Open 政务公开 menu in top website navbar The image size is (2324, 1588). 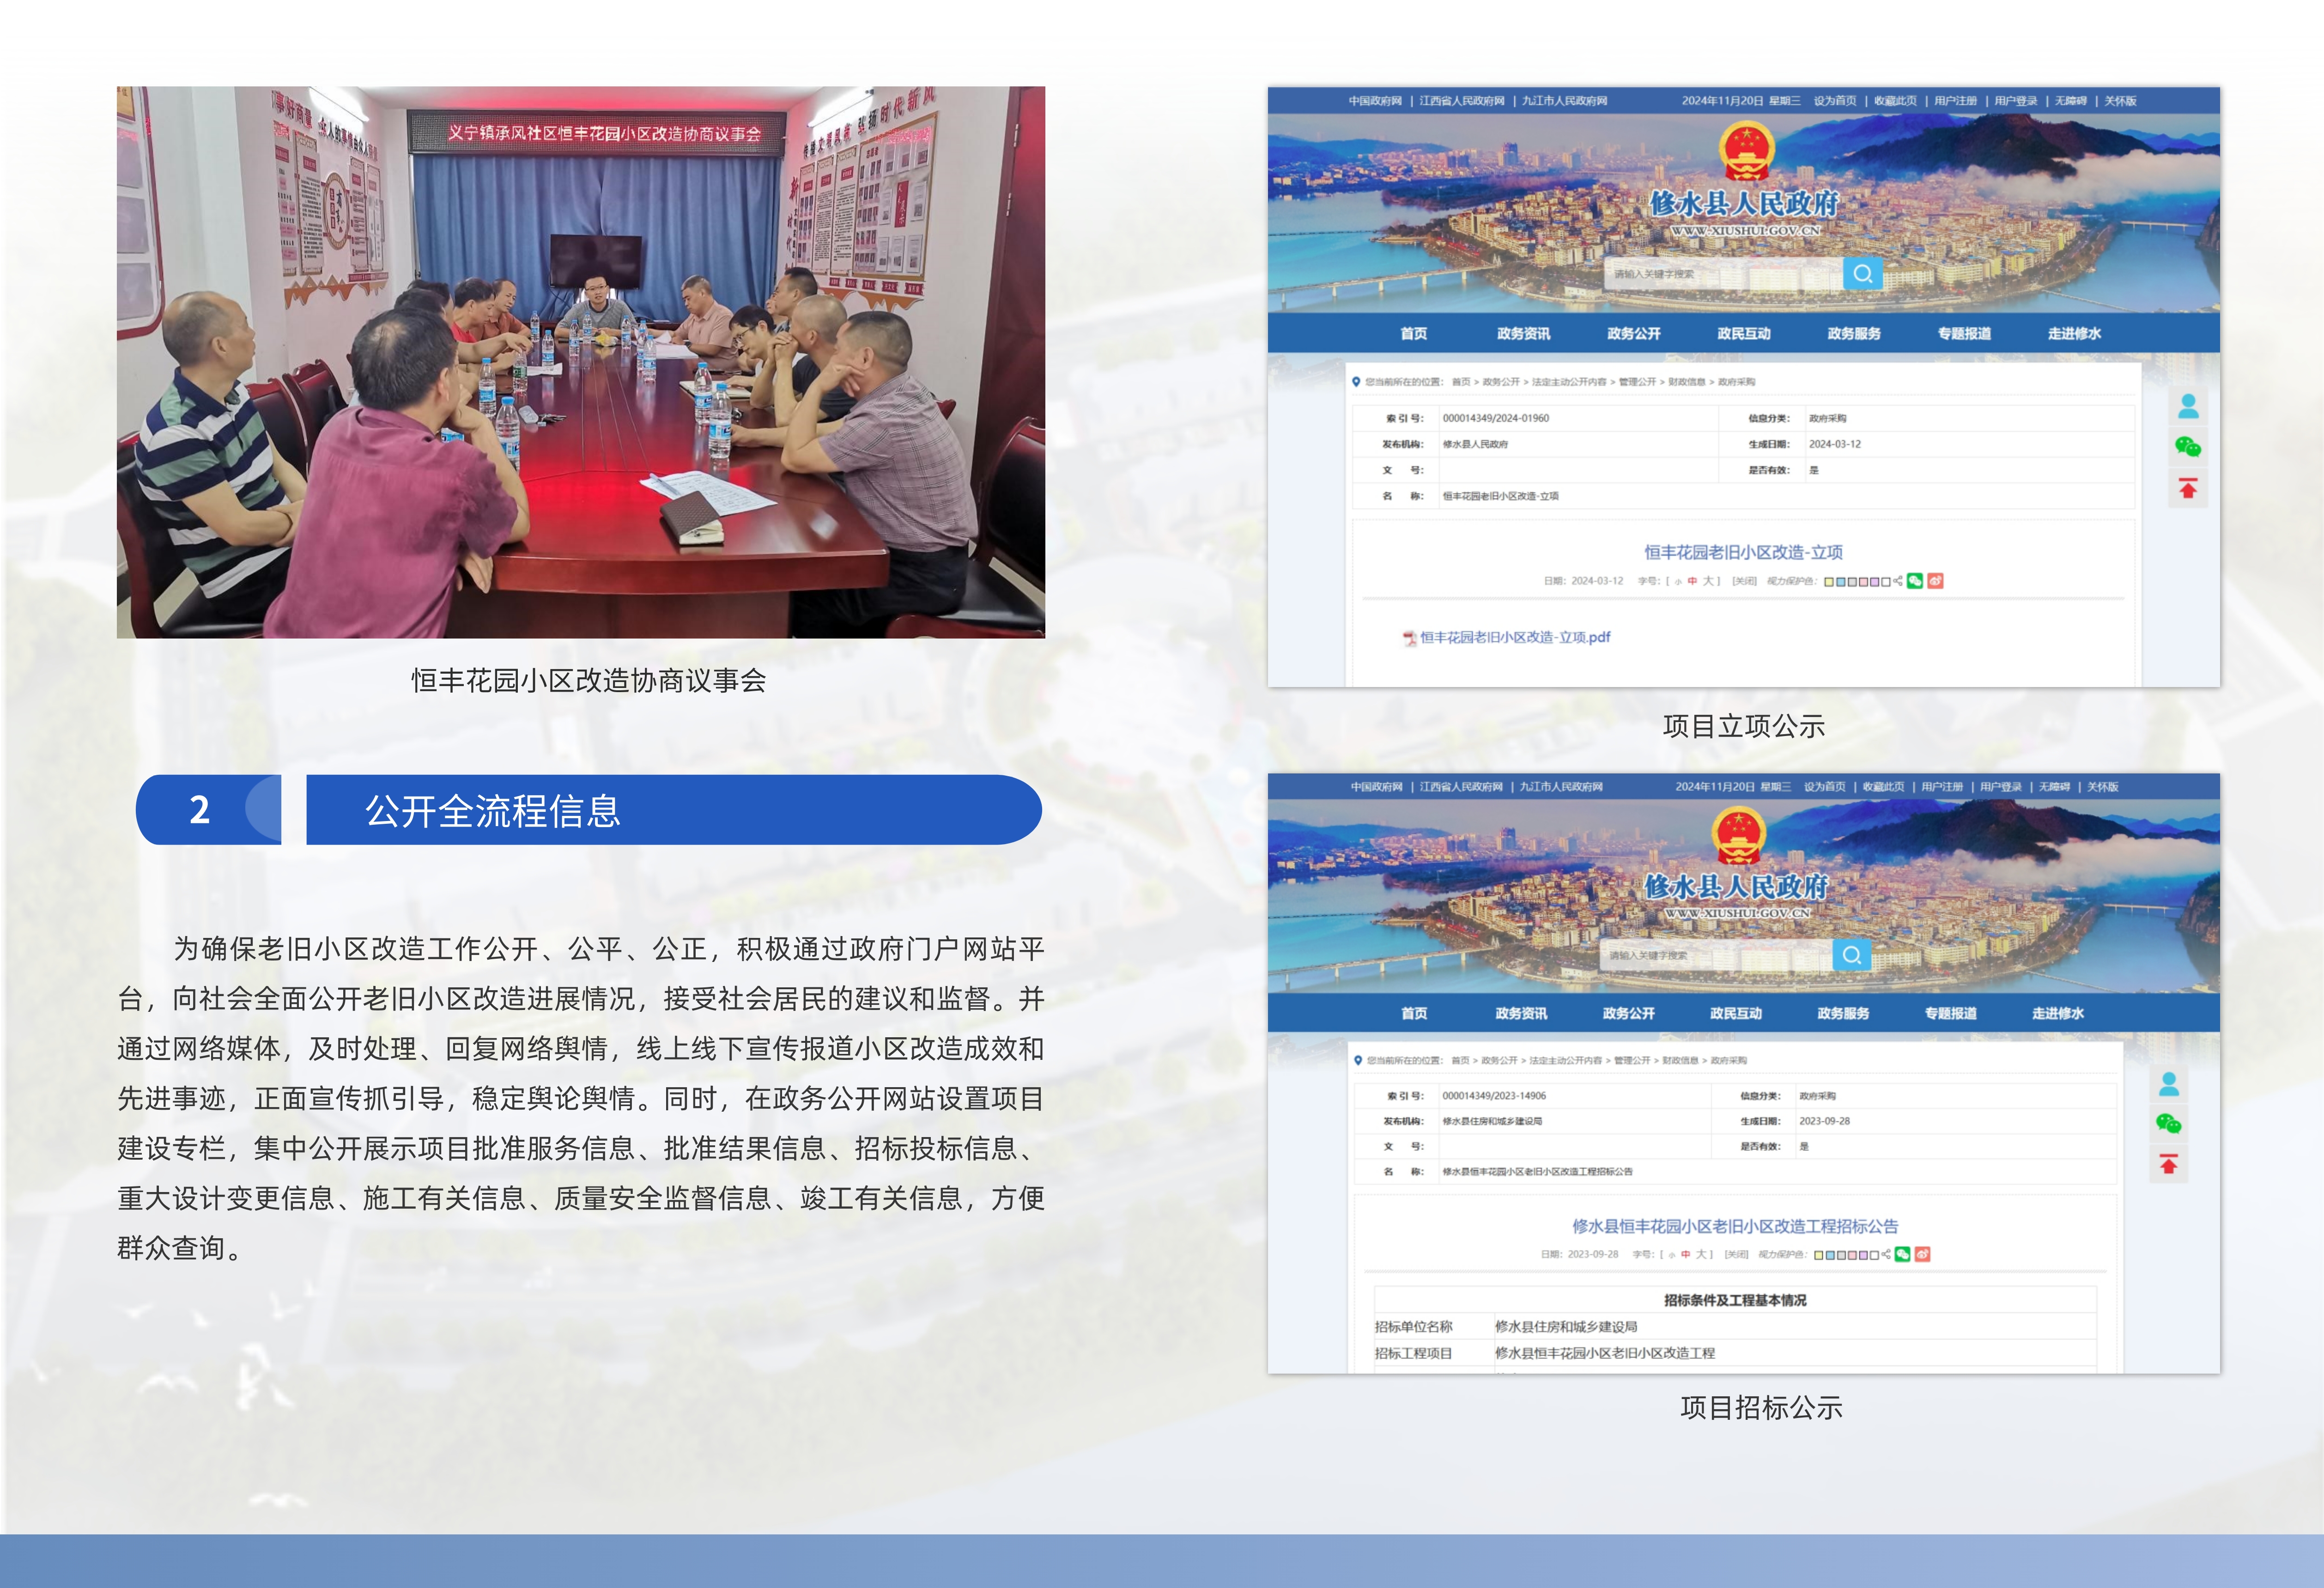tap(1633, 334)
